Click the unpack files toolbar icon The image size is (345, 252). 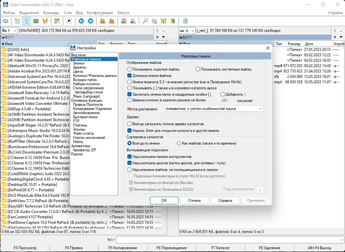[112, 21]
